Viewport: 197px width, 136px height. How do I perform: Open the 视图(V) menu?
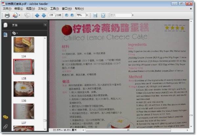31,9
